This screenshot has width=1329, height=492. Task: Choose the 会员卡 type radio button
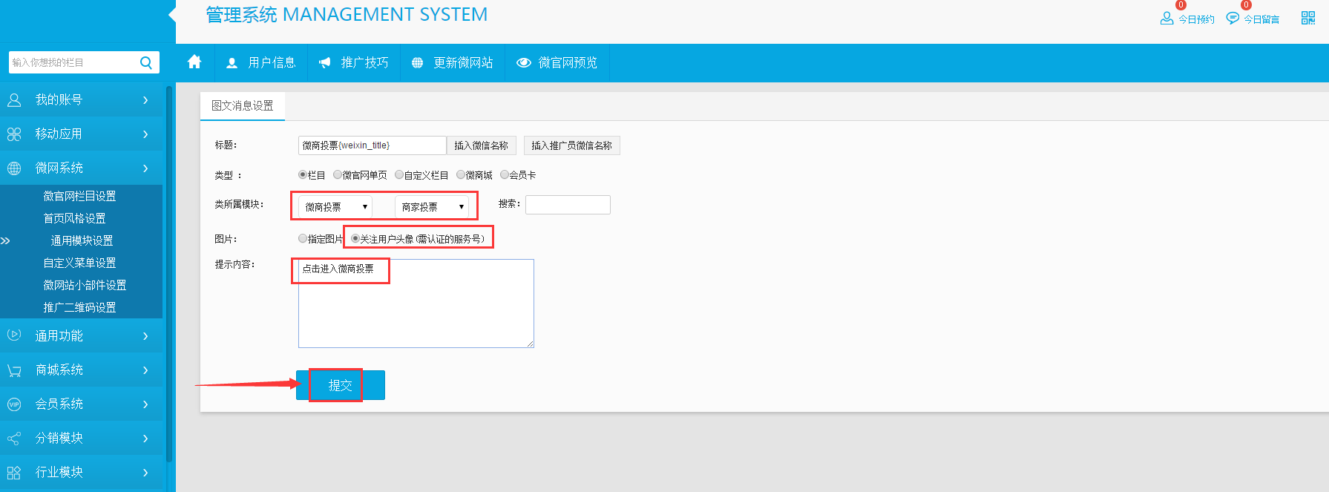[505, 175]
